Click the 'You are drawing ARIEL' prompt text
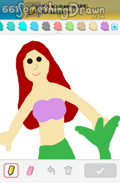Screen dimensions: 120x183 [x=65, y=6]
